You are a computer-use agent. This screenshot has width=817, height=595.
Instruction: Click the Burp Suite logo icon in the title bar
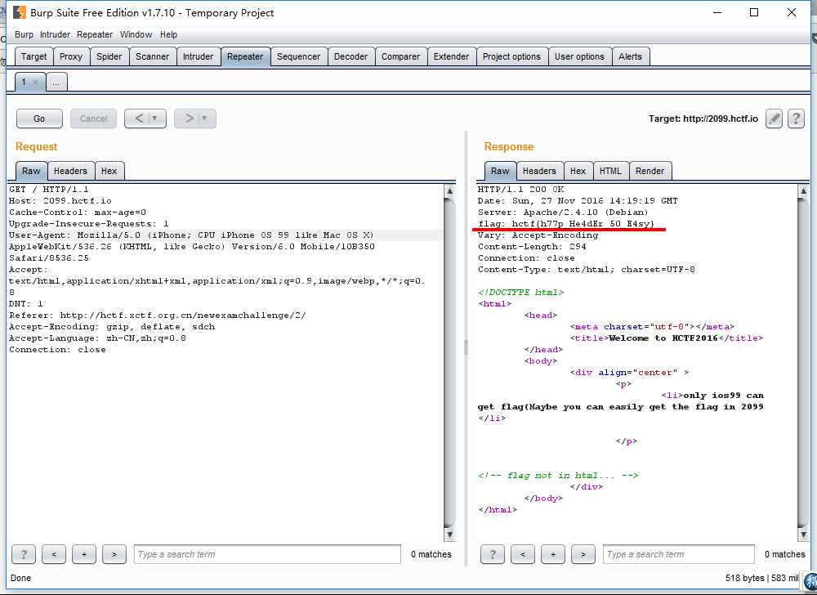[20, 12]
